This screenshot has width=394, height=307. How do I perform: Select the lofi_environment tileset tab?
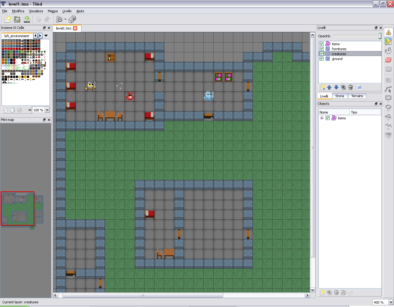(17, 36)
